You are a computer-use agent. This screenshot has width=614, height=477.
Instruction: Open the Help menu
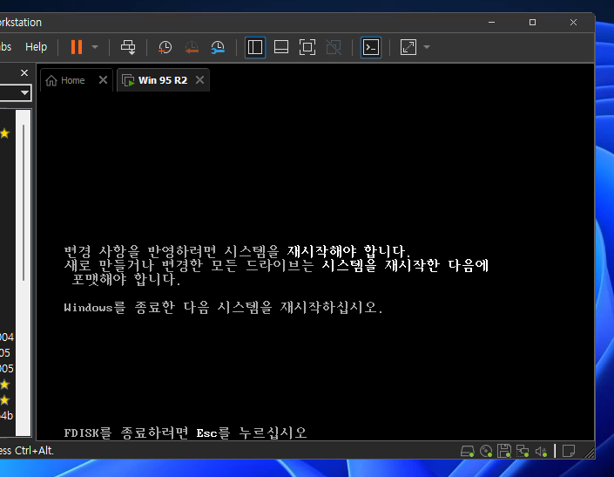pyautogui.click(x=36, y=47)
